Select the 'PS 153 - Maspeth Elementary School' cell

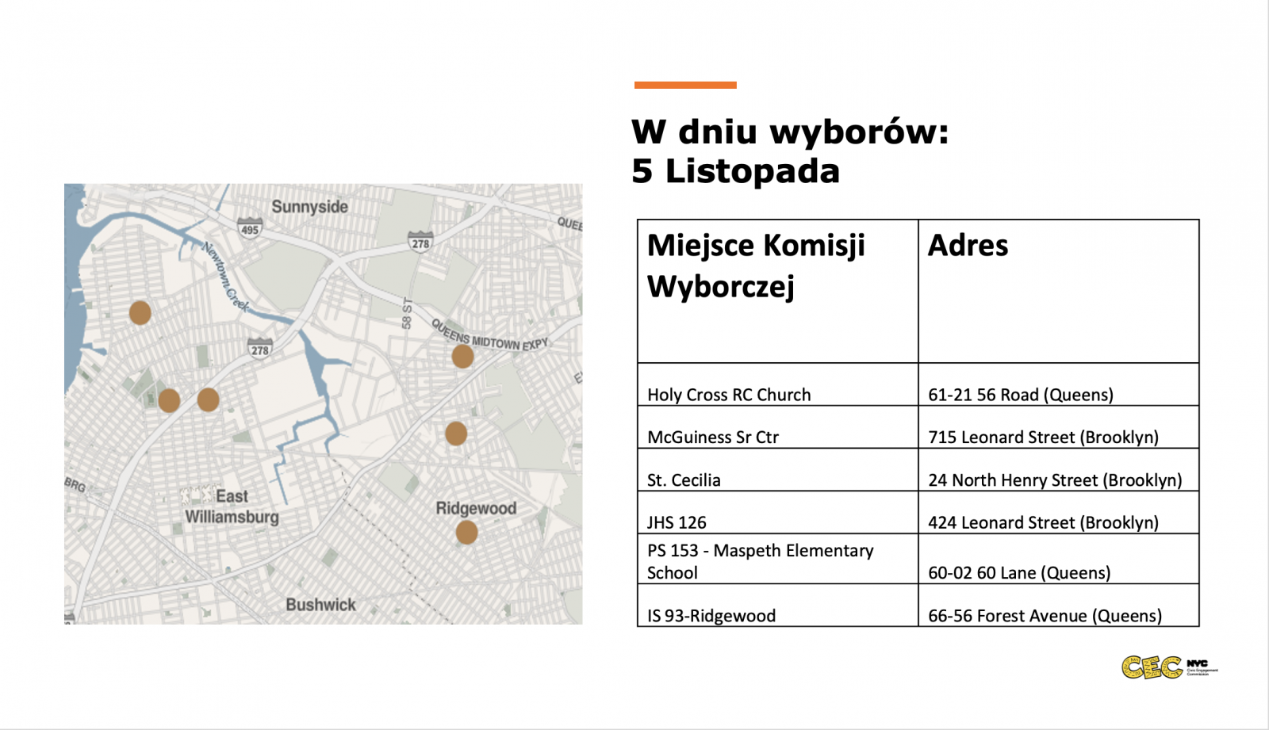760,561
